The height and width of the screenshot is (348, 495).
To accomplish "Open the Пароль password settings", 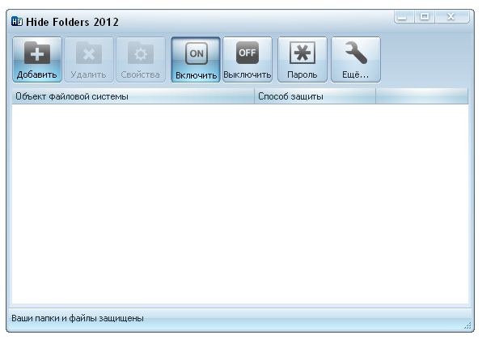I will [x=302, y=59].
